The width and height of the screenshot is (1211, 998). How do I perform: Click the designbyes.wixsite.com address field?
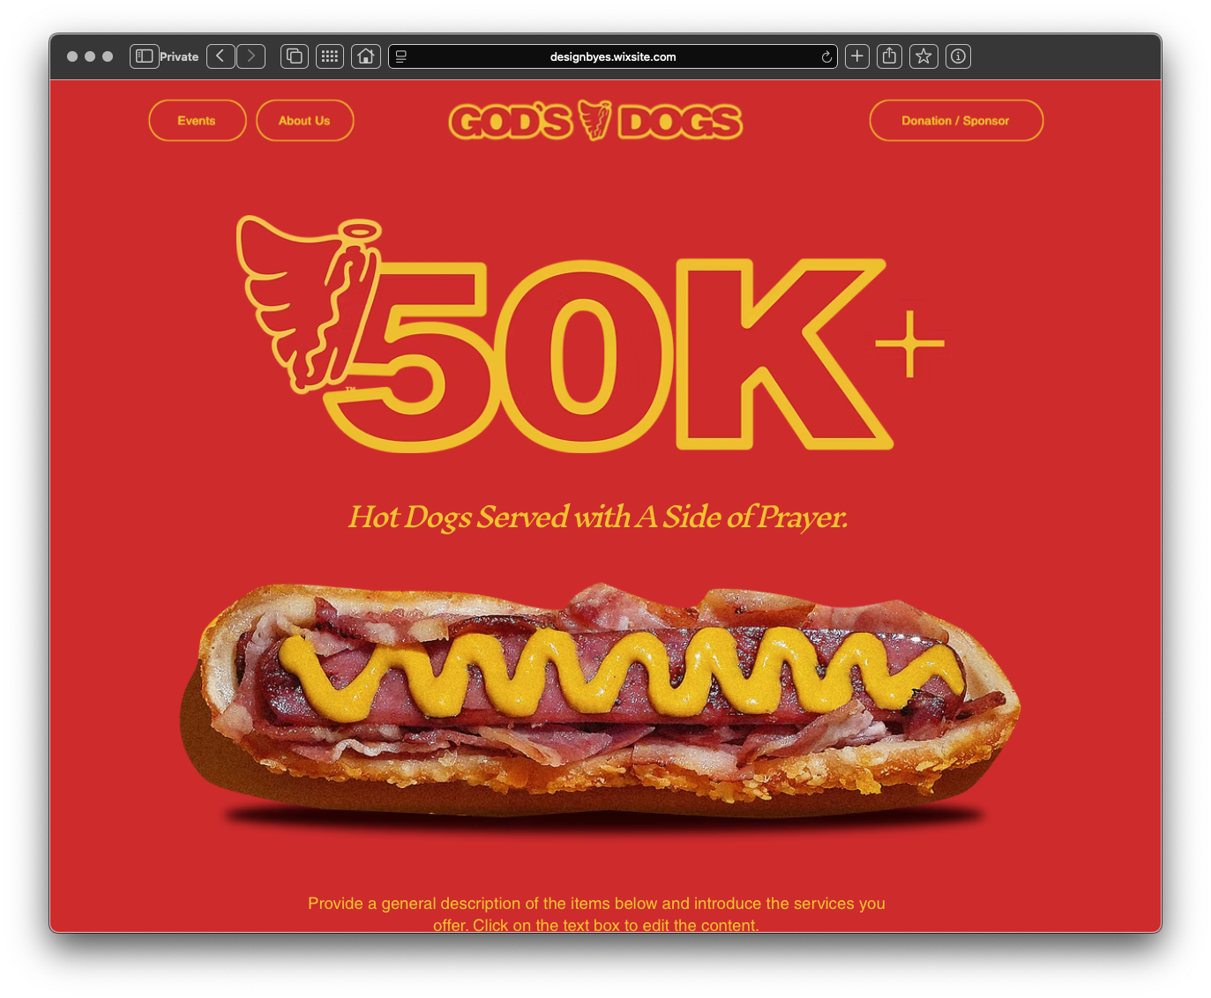coord(613,56)
